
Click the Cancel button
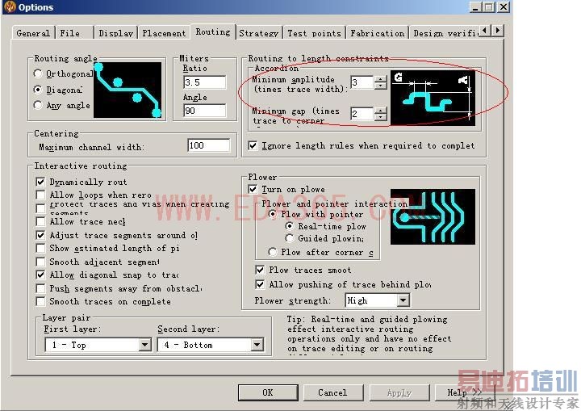coord(332,392)
